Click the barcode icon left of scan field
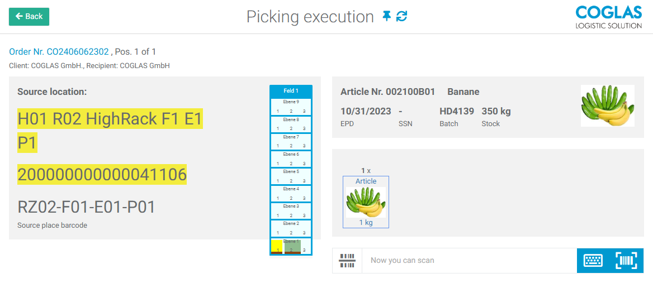 [x=347, y=261]
